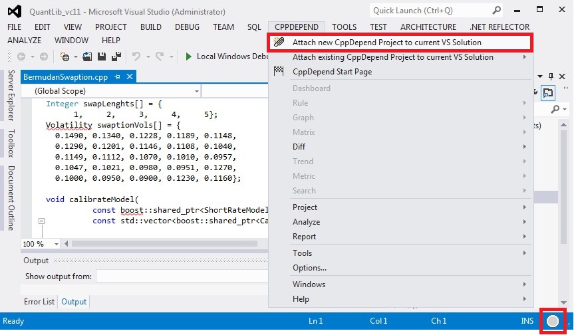The width and height of the screenshot is (576, 335).
Task: Click right panel scrollbar down arrow
Action: click(x=563, y=302)
